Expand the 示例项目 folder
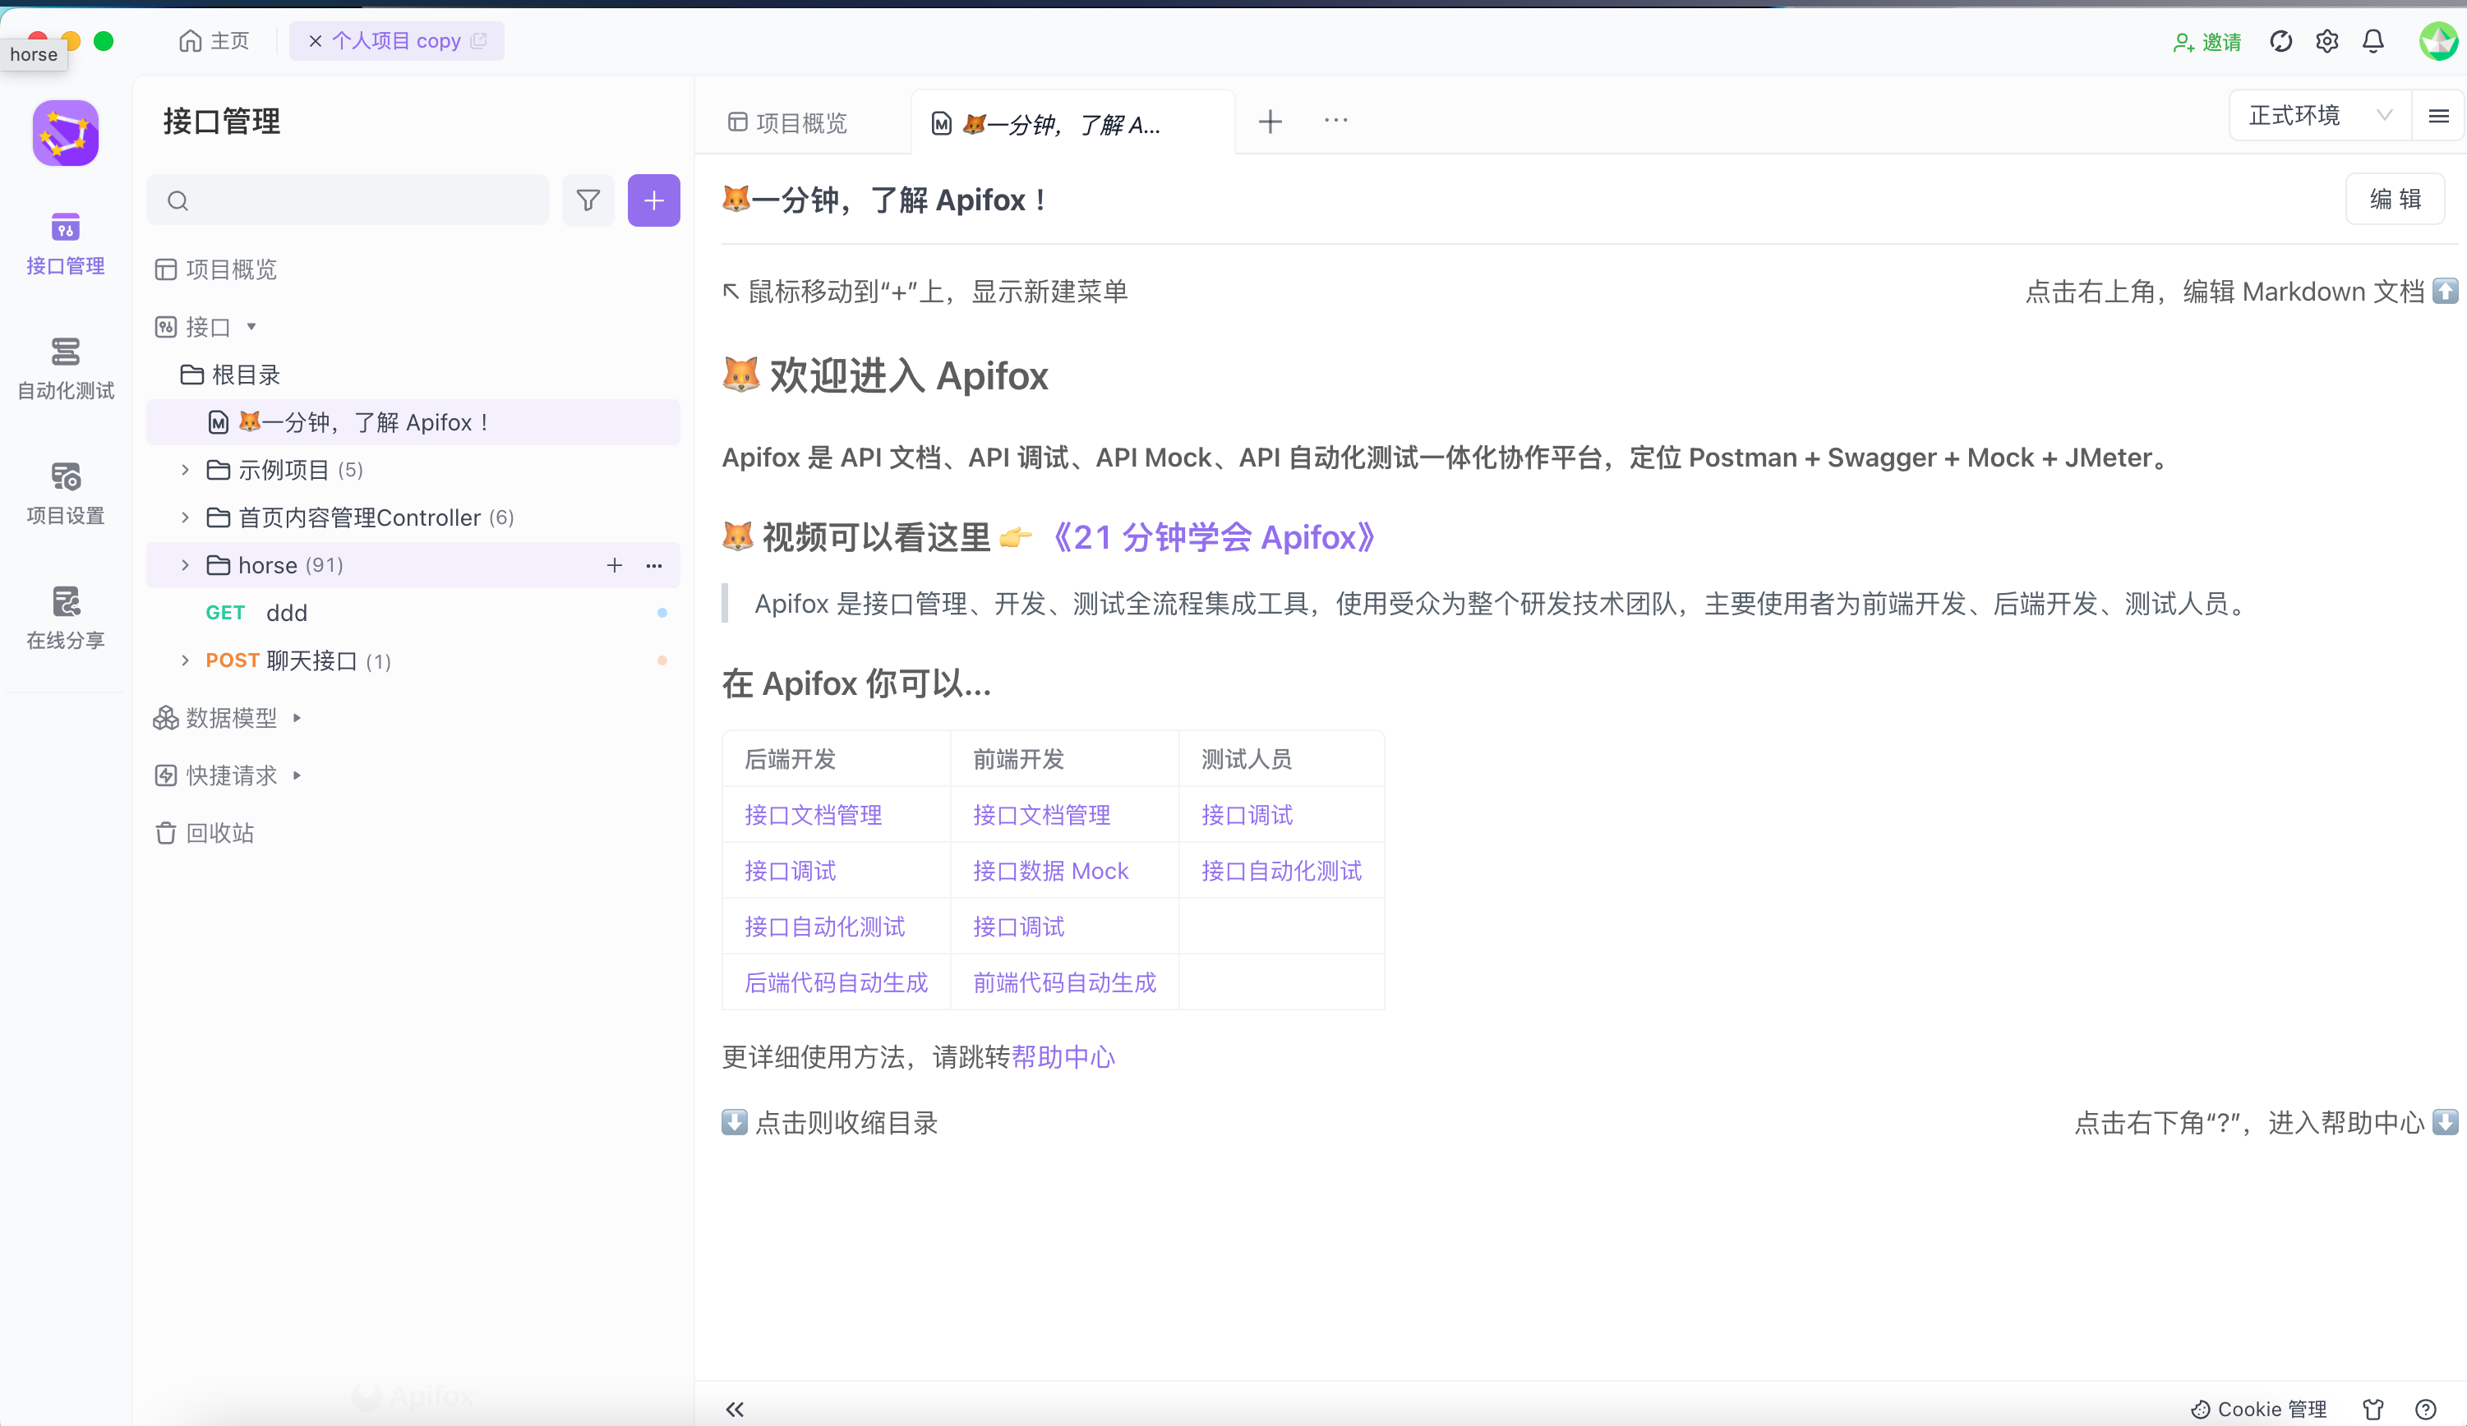The height and width of the screenshot is (1426, 2467). [185, 470]
